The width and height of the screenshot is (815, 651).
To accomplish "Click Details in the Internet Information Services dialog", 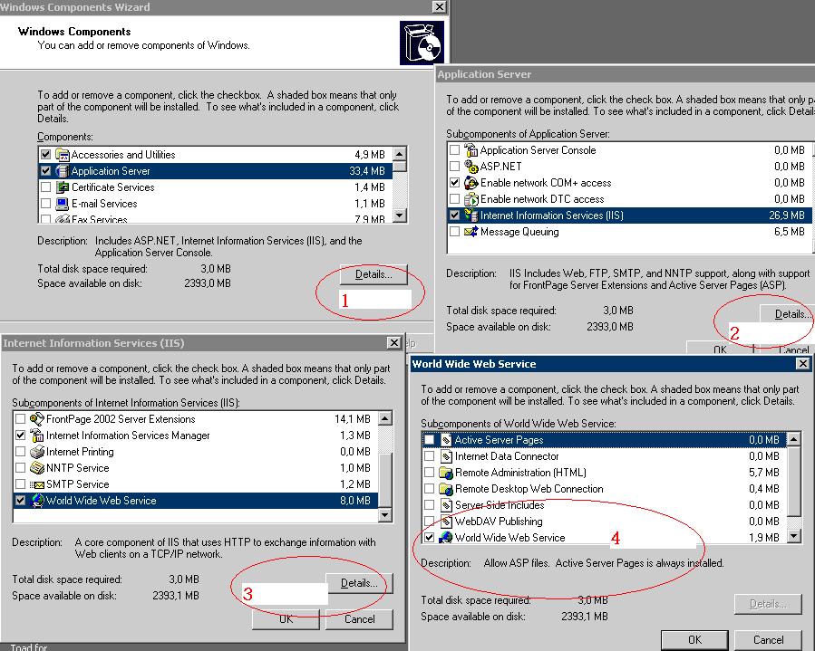I will coord(359,583).
